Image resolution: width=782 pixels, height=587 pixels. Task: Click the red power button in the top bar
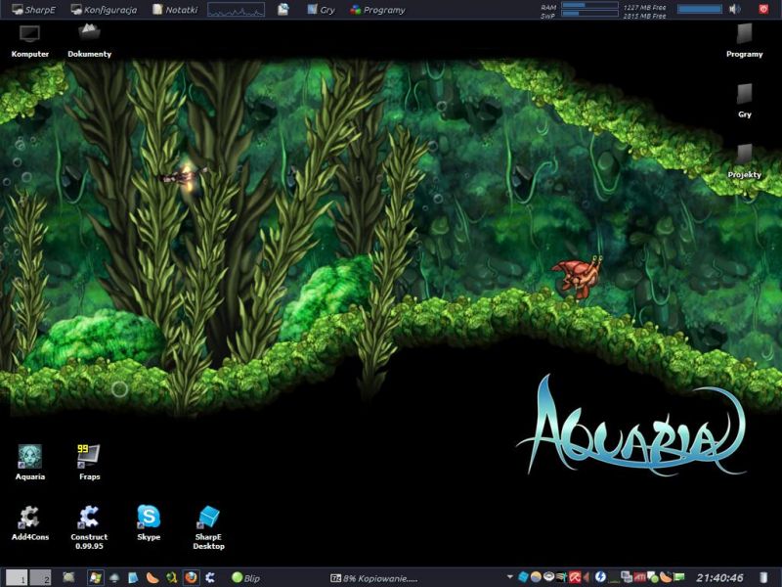coord(763,9)
